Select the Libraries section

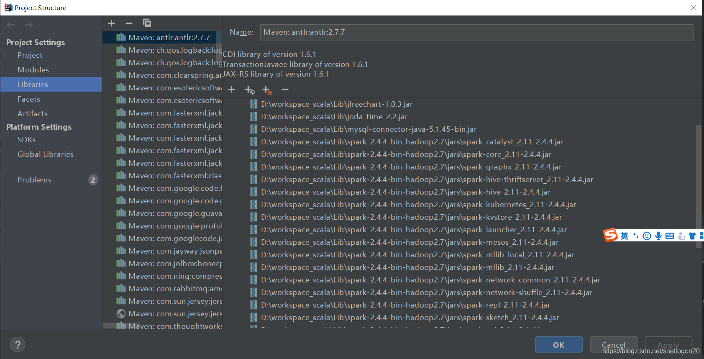51,85
